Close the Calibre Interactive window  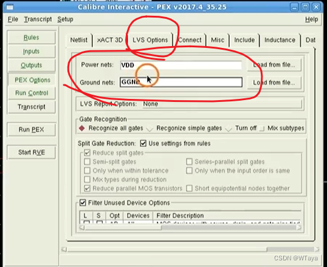316,7
